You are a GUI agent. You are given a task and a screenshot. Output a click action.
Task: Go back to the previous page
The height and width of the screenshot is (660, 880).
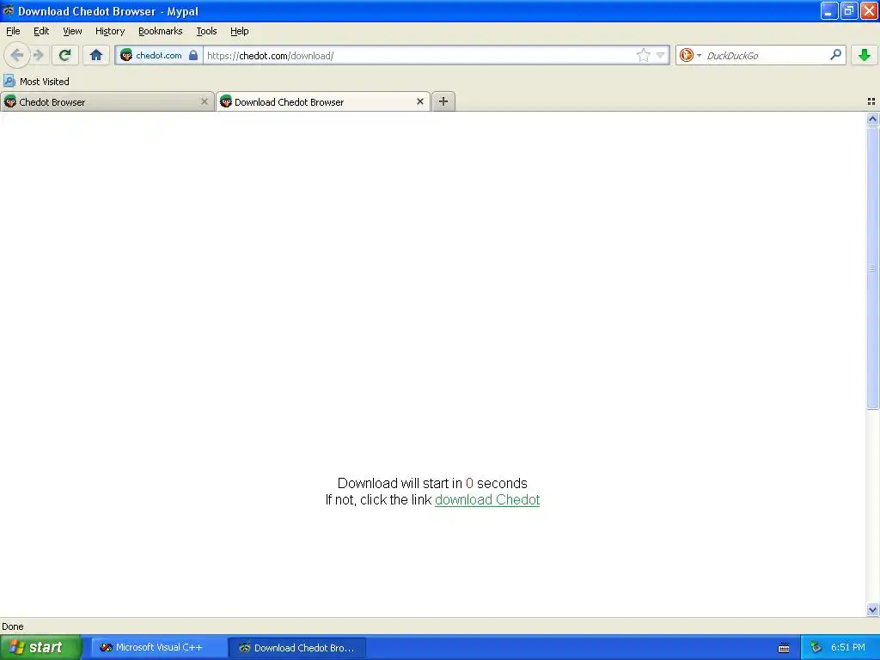click(17, 55)
